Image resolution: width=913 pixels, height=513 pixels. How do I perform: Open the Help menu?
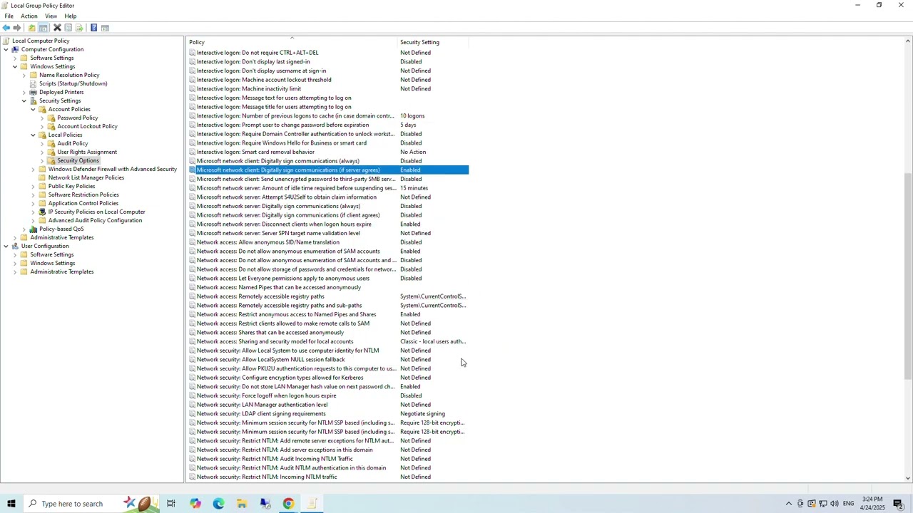[x=71, y=16]
